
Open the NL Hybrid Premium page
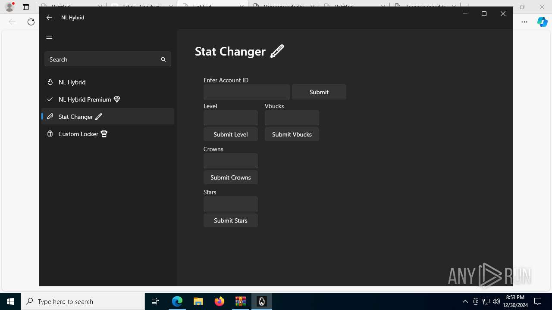pyautogui.click(x=108, y=99)
